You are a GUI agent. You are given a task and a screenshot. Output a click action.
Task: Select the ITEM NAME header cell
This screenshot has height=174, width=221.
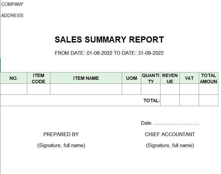[86, 78]
